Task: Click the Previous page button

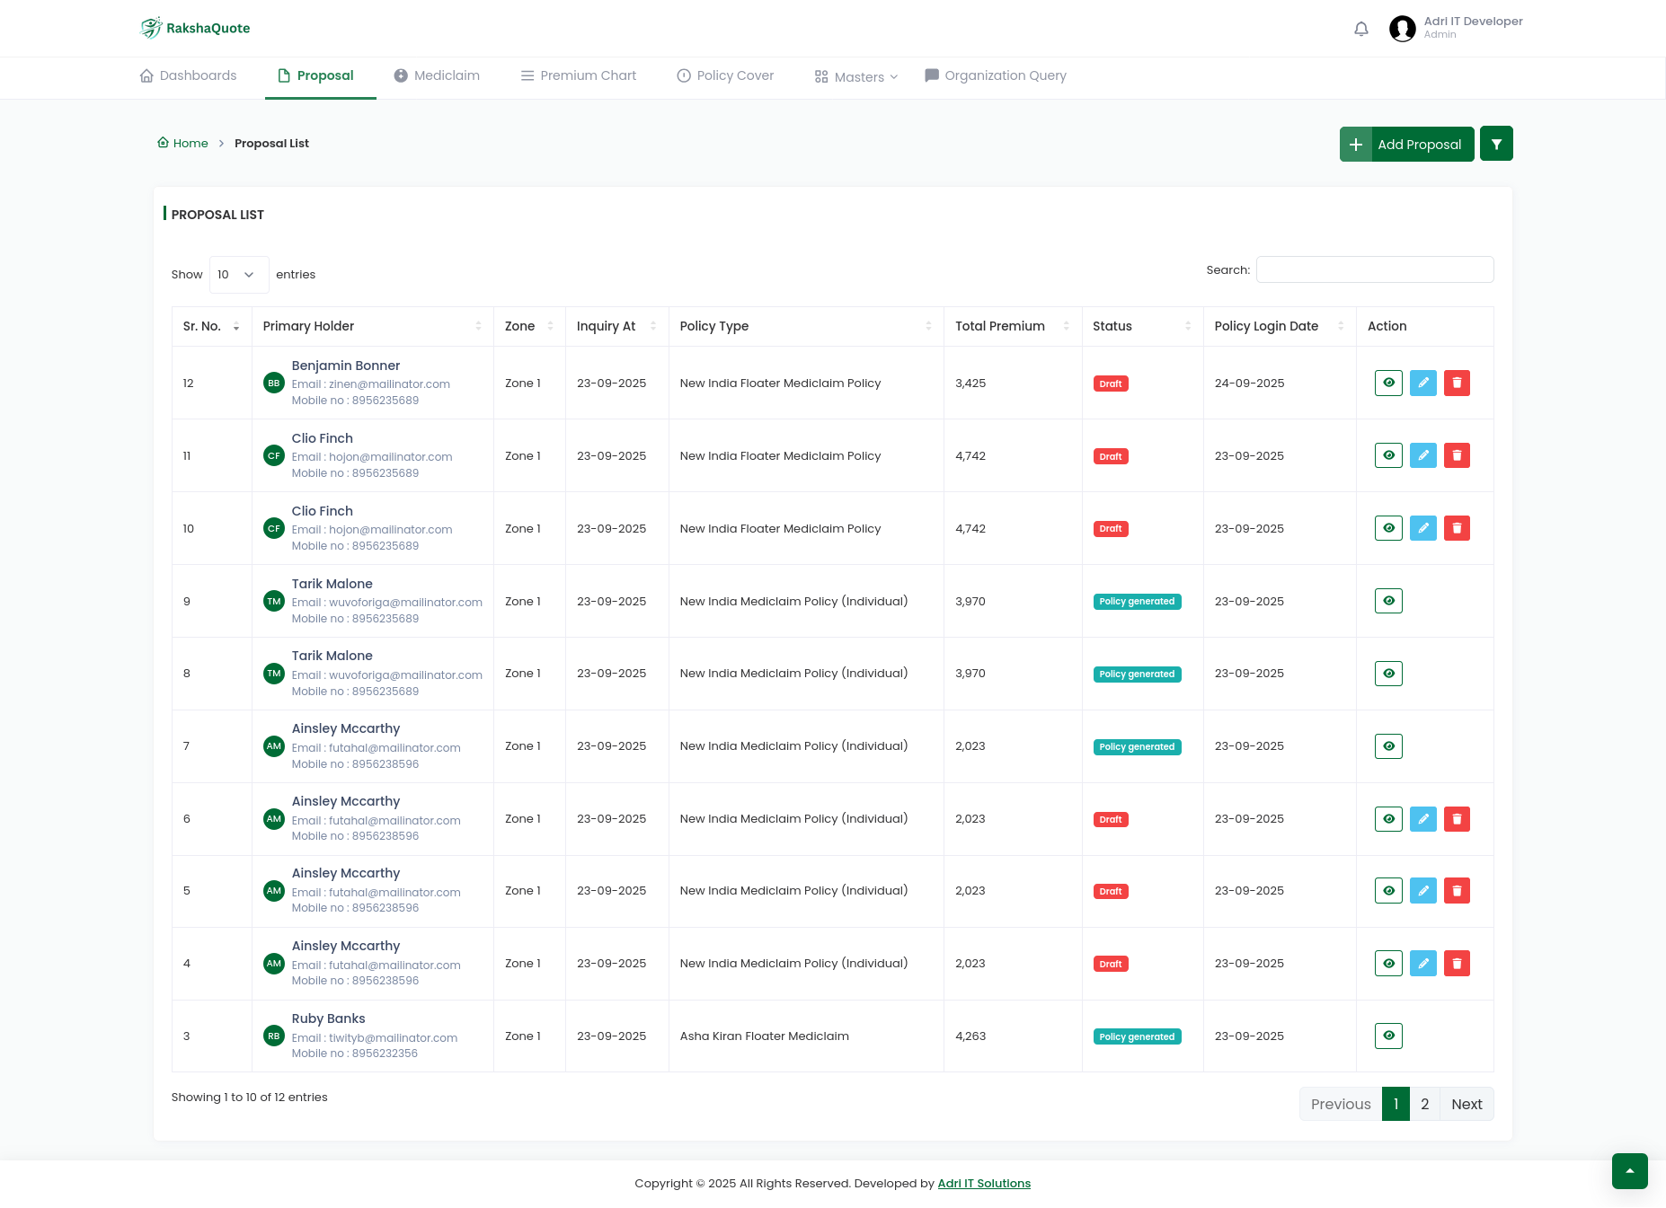Action: [x=1341, y=1104]
